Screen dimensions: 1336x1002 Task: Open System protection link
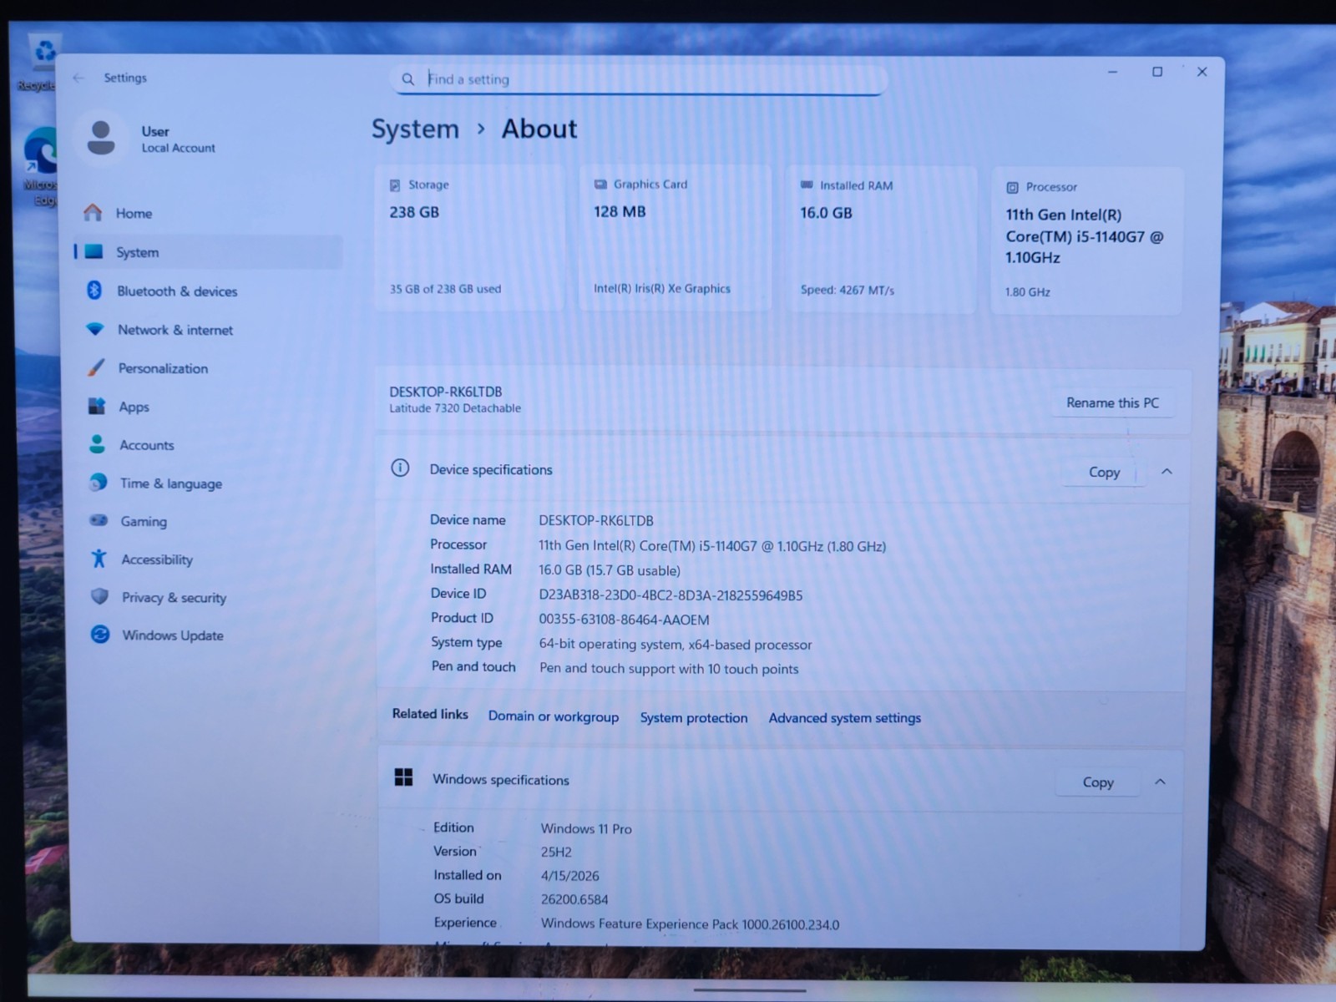pyautogui.click(x=694, y=717)
